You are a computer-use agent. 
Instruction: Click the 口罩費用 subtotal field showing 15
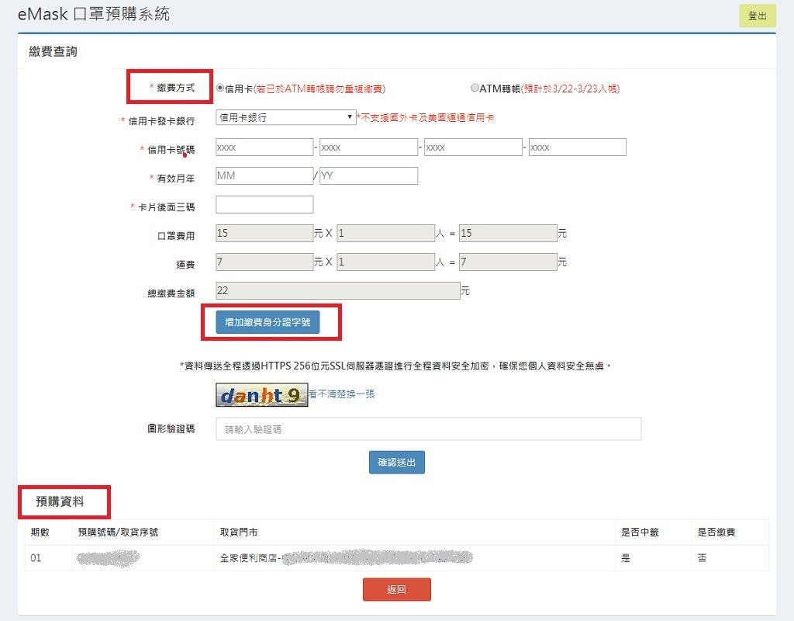pos(508,233)
